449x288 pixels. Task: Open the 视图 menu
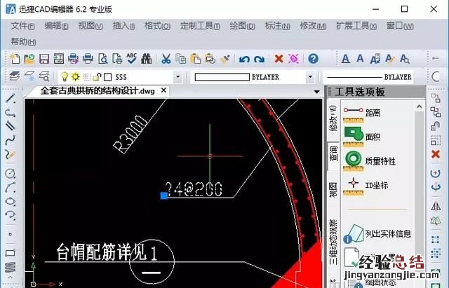coord(91,26)
